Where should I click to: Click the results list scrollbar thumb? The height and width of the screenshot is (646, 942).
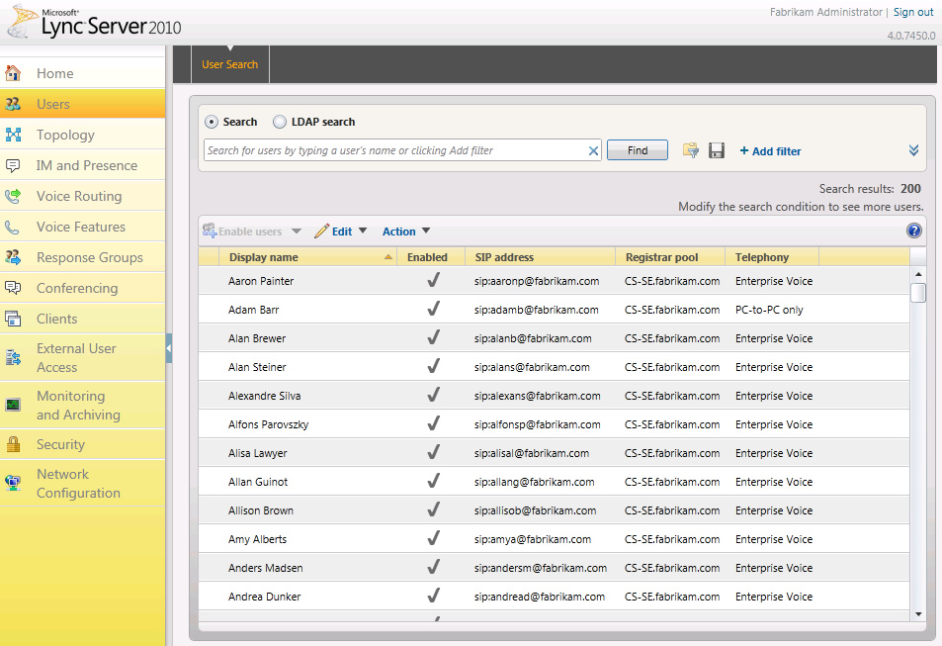click(918, 293)
